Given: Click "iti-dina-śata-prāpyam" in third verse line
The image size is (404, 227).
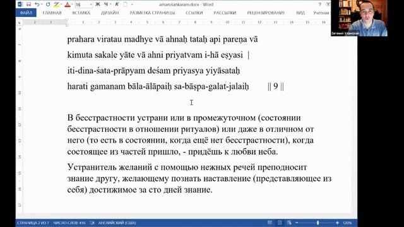Looking at the screenshot, I should click(x=106, y=71).
